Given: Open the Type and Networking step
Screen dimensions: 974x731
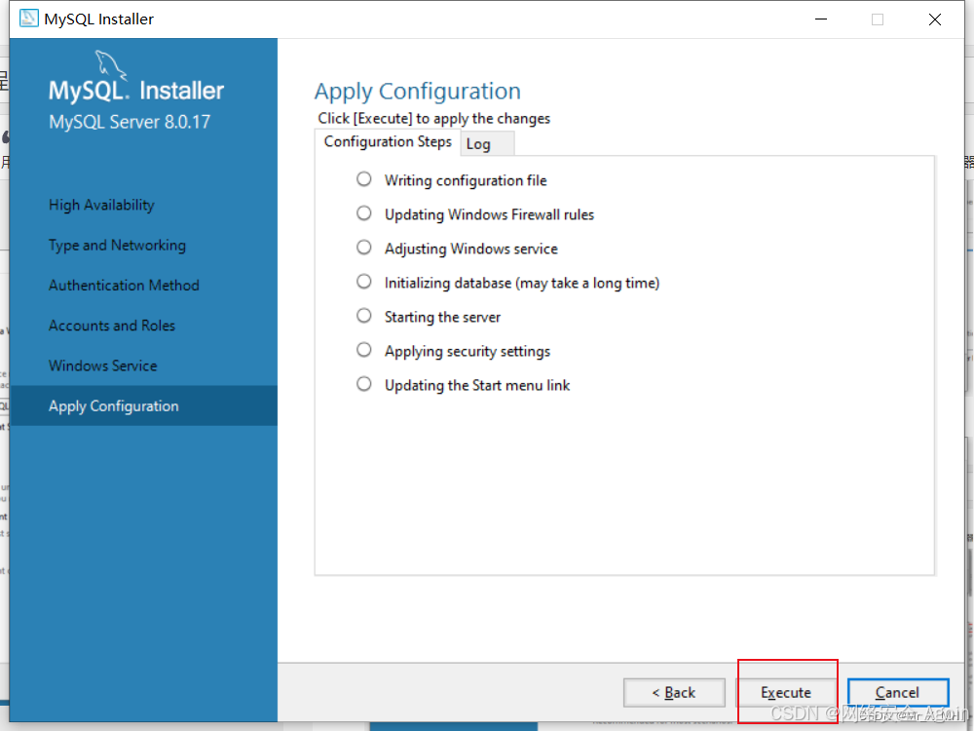Looking at the screenshot, I should tap(117, 245).
